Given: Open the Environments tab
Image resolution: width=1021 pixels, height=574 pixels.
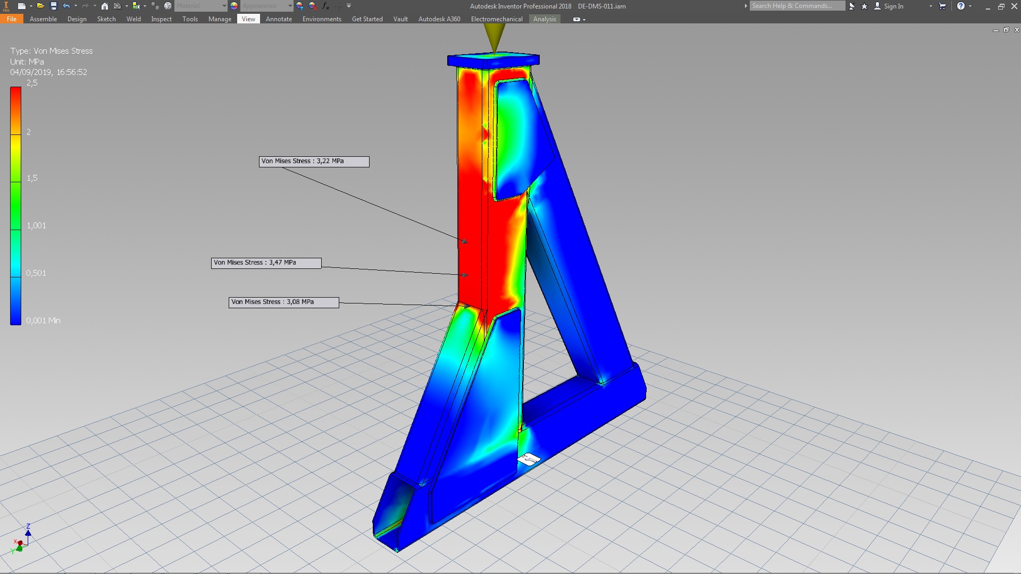Looking at the screenshot, I should tap(322, 19).
